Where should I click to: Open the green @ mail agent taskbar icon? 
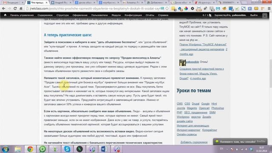point(42,149)
